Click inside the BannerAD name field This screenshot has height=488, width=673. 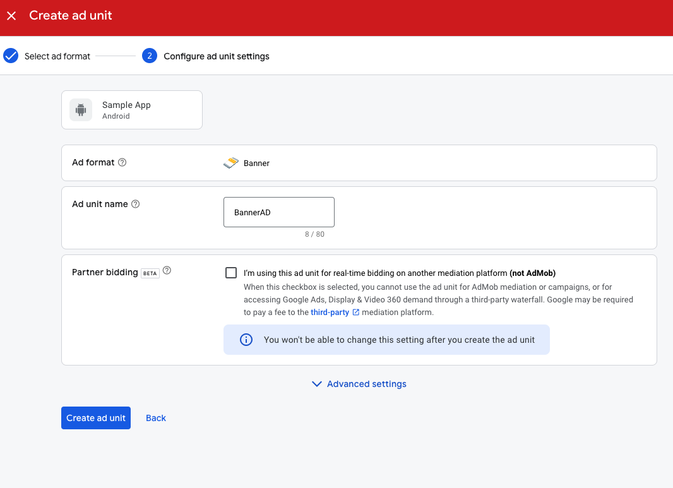(x=278, y=211)
